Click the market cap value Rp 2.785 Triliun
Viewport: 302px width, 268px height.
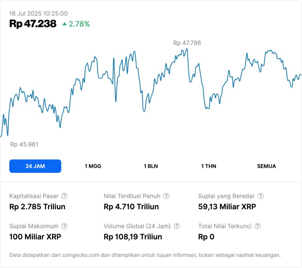coord(37,207)
